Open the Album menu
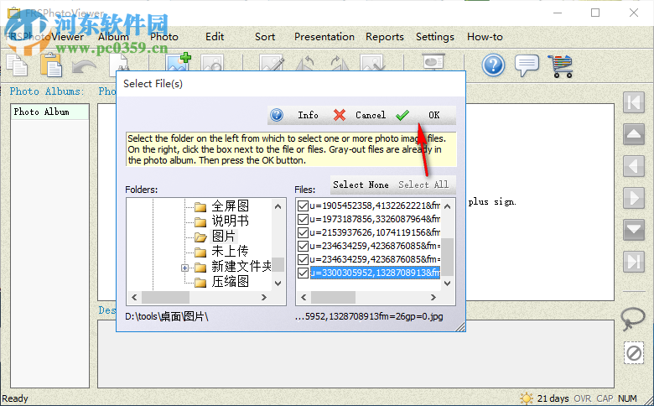Screen dimensions: 654x406 [113, 37]
